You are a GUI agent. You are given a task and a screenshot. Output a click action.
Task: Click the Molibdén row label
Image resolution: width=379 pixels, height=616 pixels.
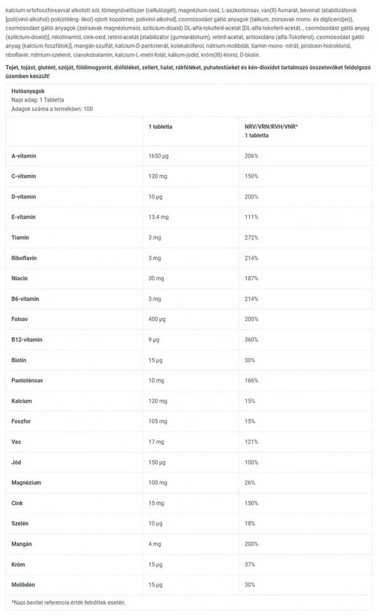click(x=24, y=584)
